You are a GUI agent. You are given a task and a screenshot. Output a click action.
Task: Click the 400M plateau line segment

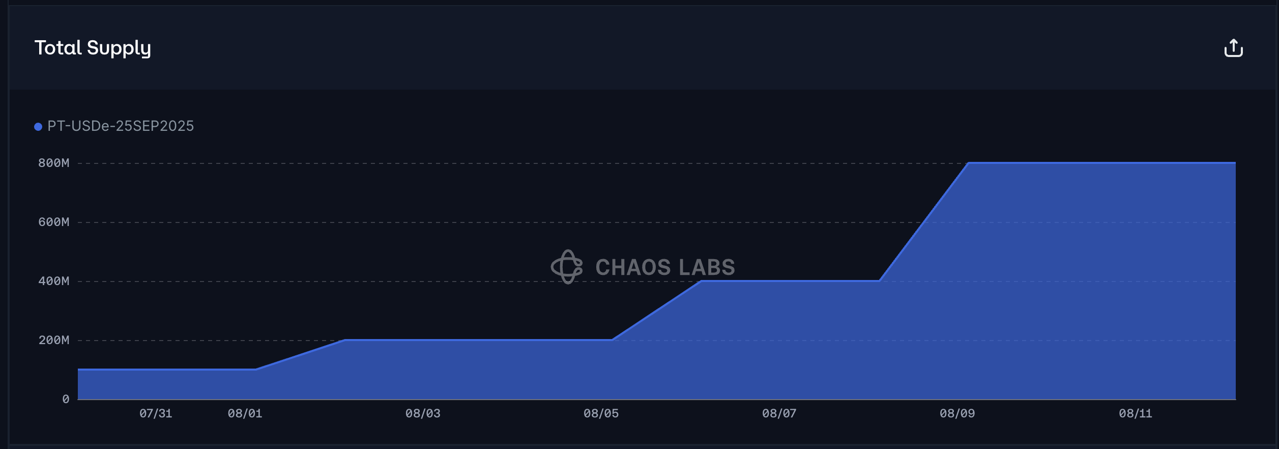coord(790,280)
